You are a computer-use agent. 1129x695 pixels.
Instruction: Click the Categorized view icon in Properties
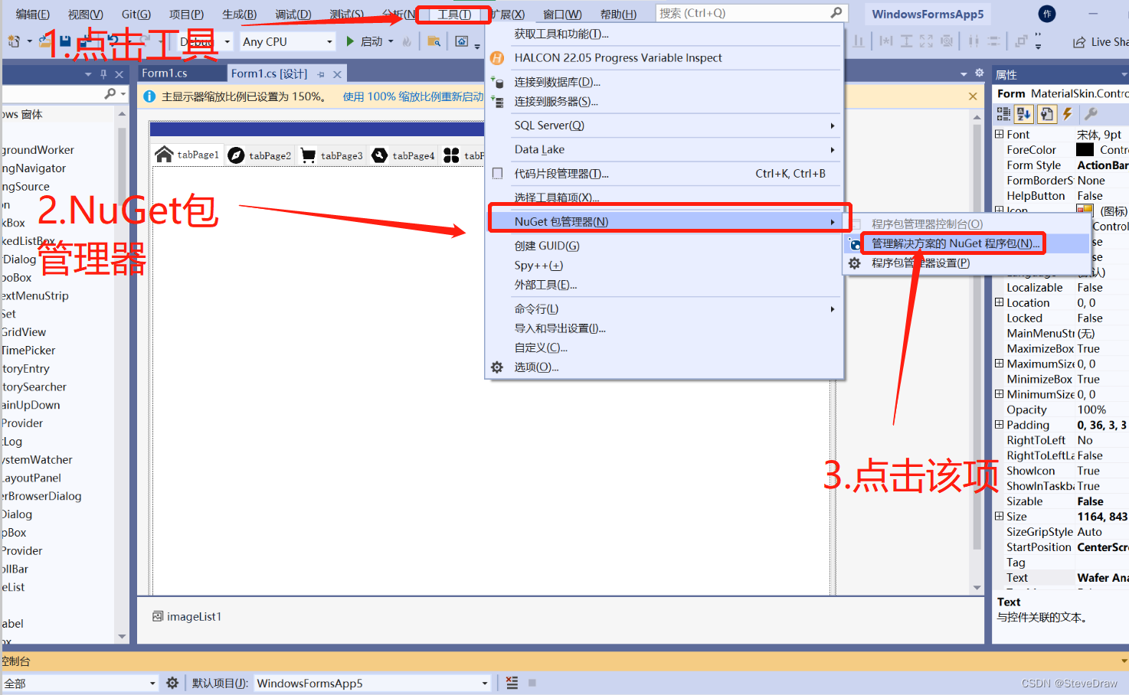pyautogui.click(x=1003, y=114)
